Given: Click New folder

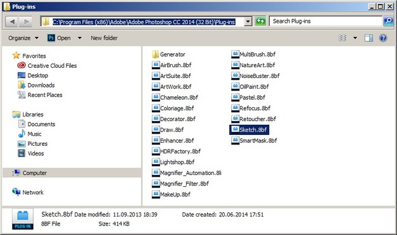Looking at the screenshot, I should pos(104,38).
